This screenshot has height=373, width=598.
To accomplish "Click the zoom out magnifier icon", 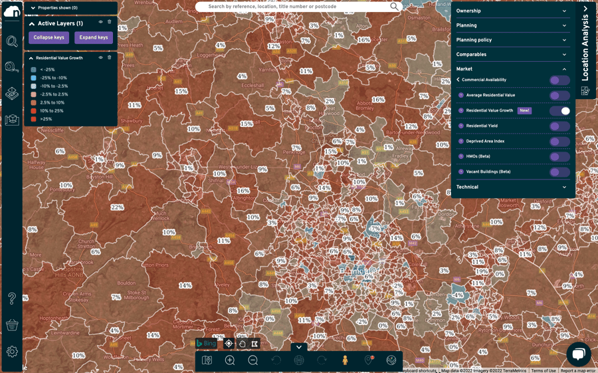I will click(x=253, y=360).
